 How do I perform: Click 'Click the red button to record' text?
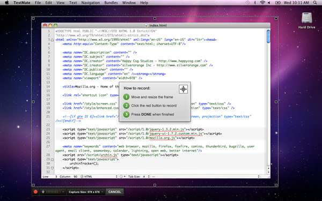pyautogui.click(x=154, y=106)
